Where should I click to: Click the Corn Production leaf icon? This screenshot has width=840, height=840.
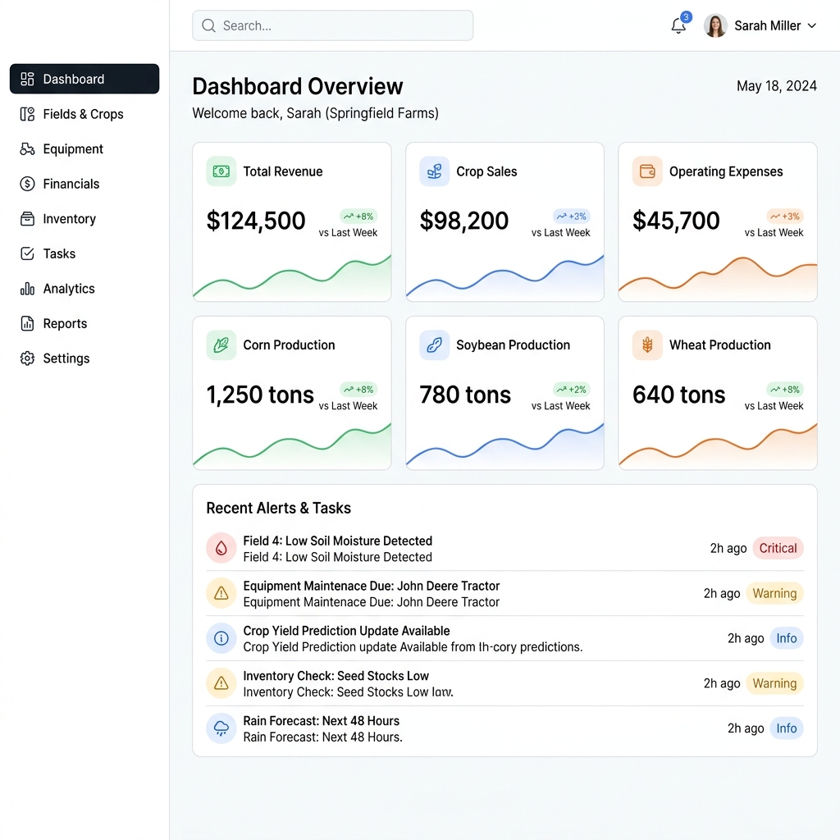click(x=221, y=345)
